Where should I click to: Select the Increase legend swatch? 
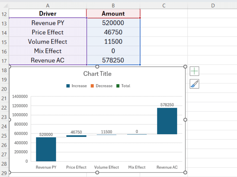68,86
